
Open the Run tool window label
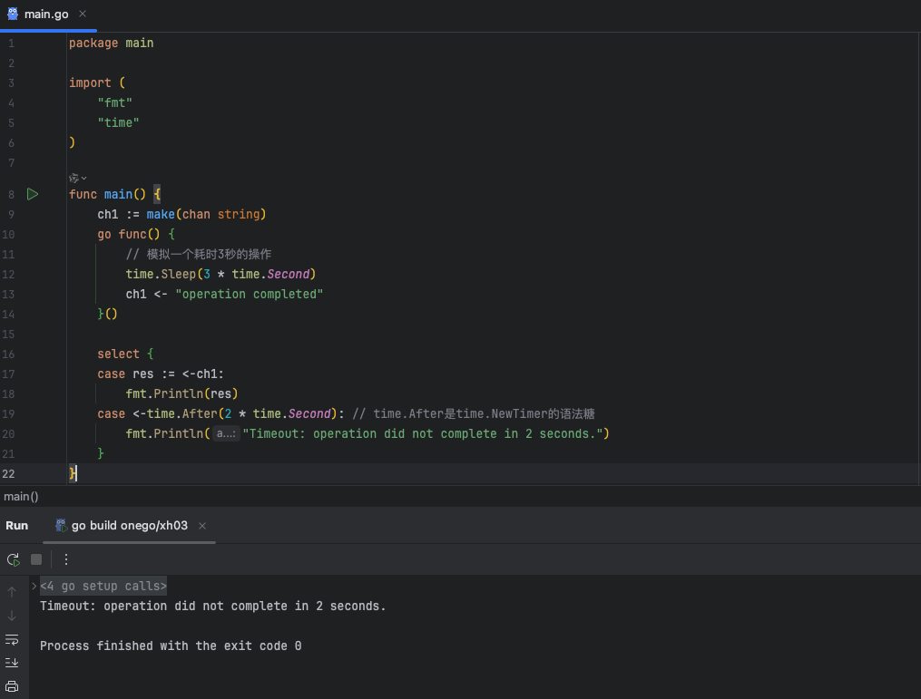17,525
